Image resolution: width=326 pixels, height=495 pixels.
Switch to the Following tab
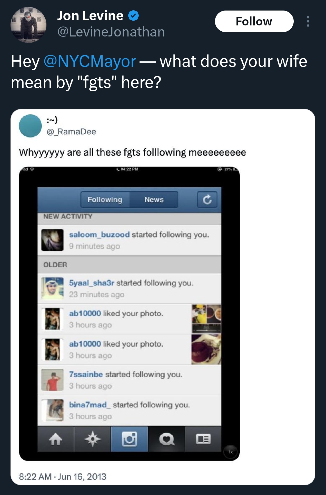105,200
